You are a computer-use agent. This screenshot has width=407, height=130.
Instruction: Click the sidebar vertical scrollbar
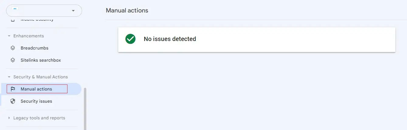click(x=85, y=109)
